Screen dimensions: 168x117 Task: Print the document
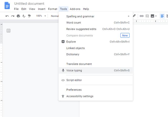18,16
